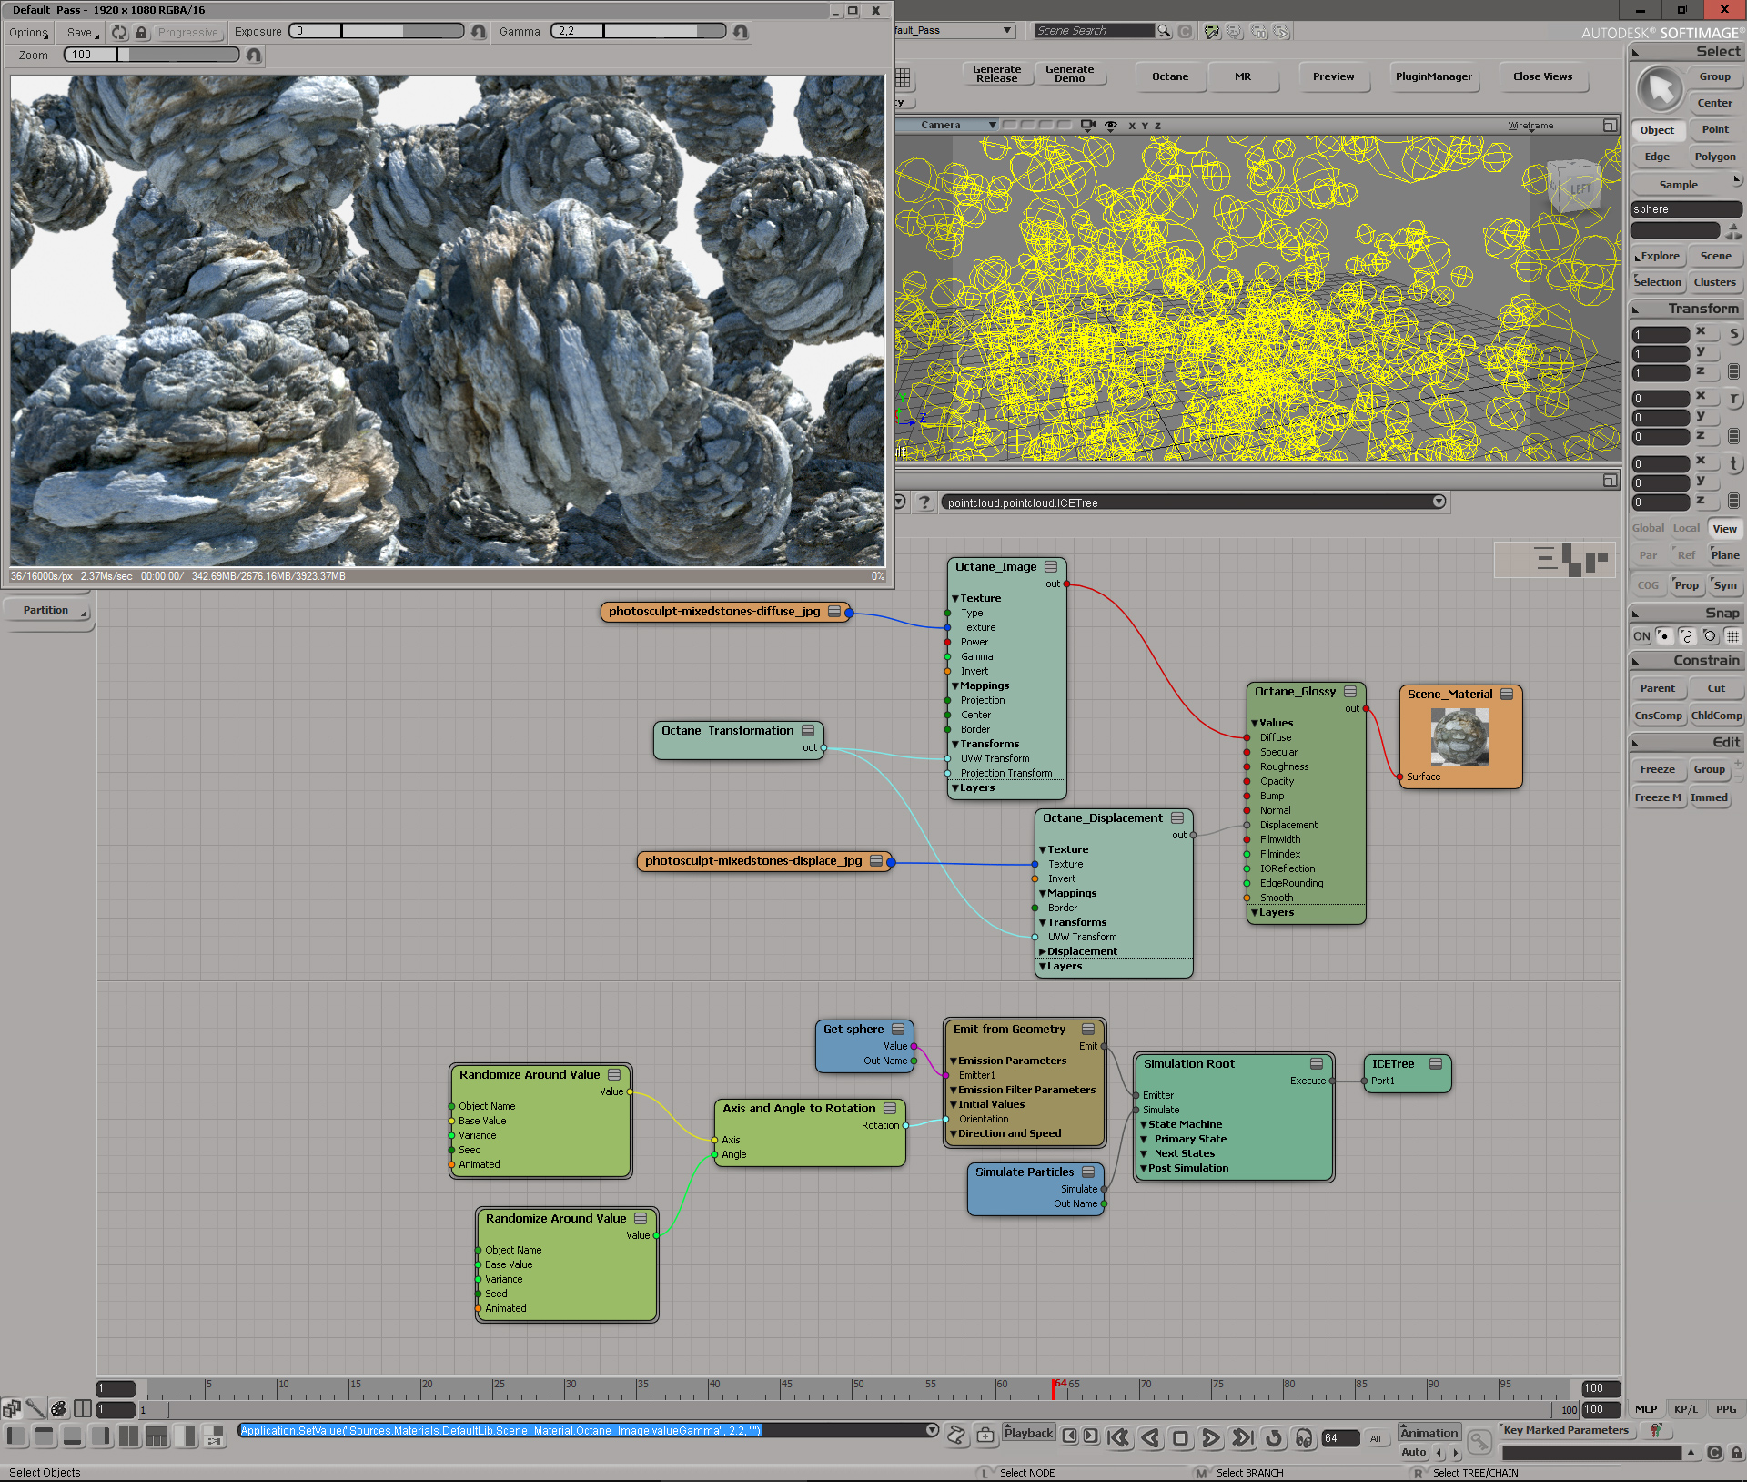Viewport: 1747px width, 1482px height.
Task: Click the play forward playback button
Action: coord(1210,1437)
